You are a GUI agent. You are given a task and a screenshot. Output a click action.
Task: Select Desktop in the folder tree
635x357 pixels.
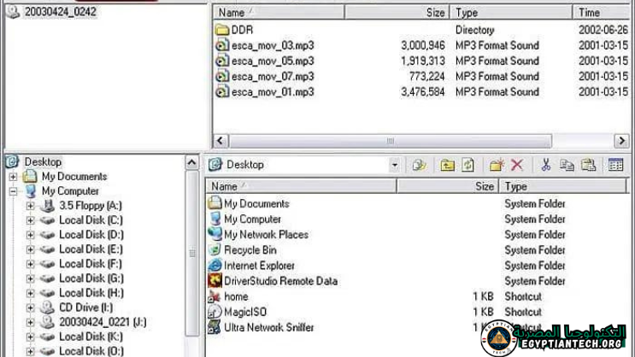pyautogui.click(x=43, y=162)
